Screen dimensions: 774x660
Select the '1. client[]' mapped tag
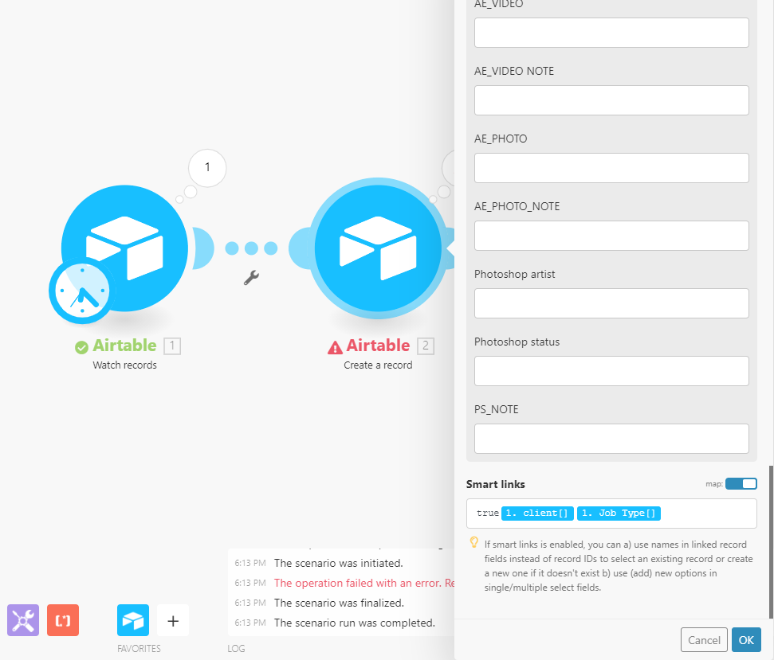point(537,514)
